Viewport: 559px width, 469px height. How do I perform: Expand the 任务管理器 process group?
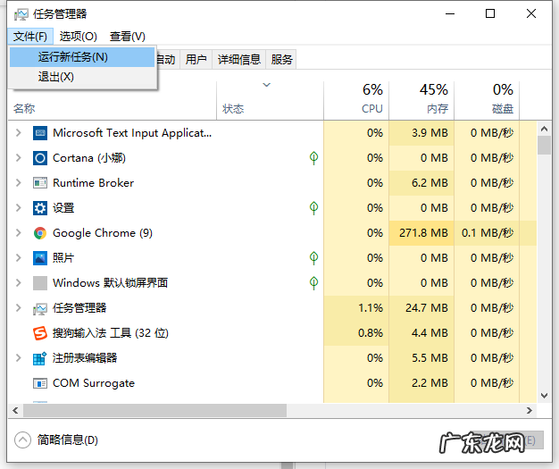(19, 308)
